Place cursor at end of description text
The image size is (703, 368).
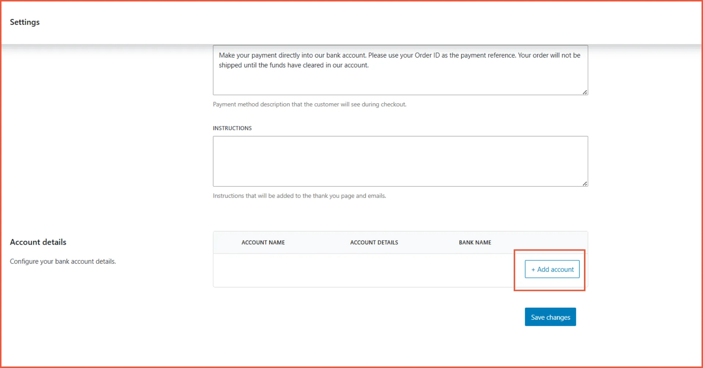tap(369, 65)
